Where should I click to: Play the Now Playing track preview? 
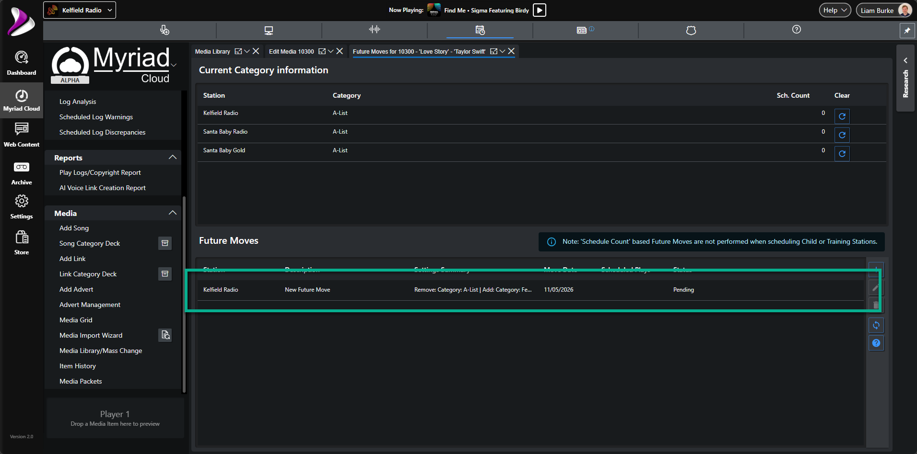click(540, 10)
